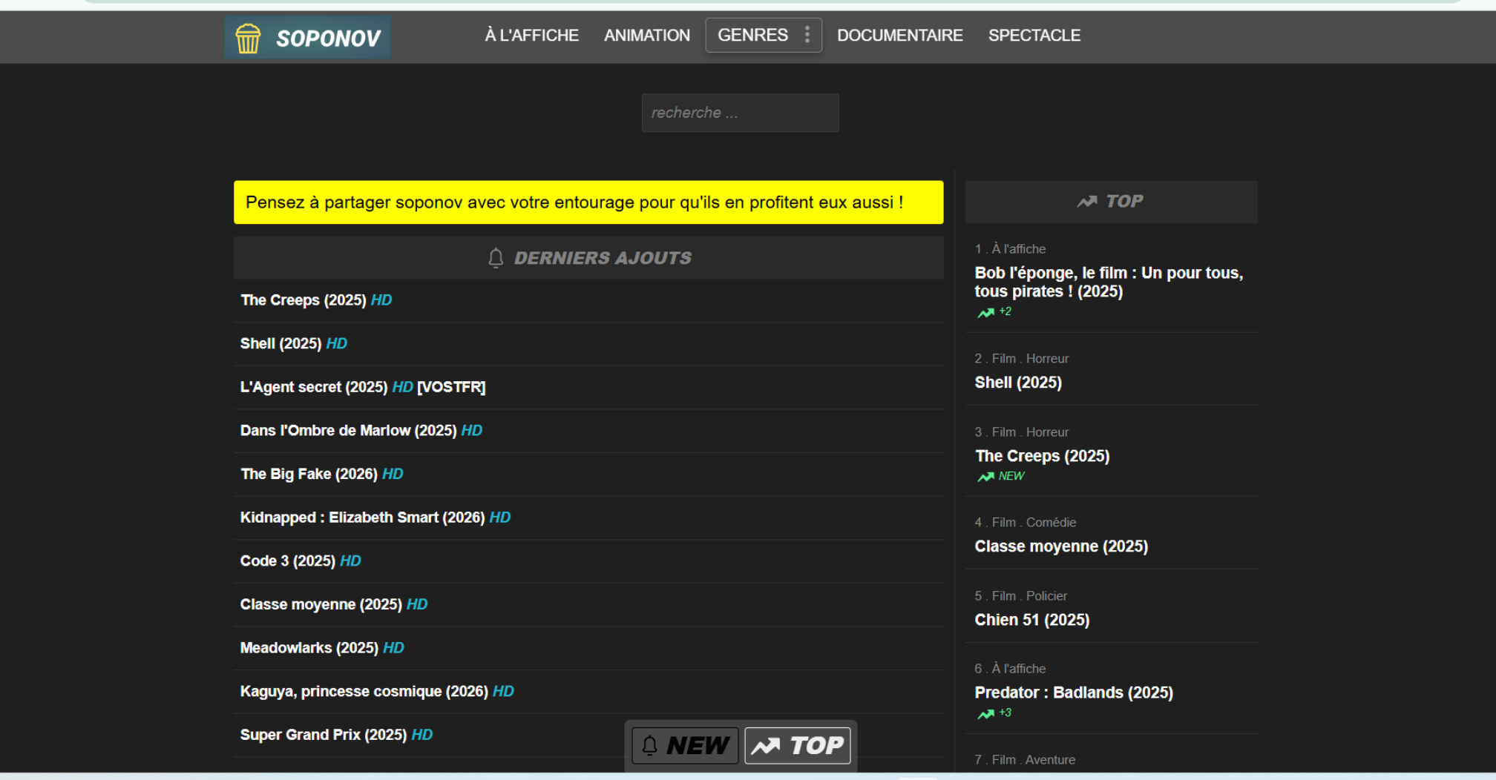
Task: Click the green +3 trend icon under Predator
Action: pos(985,714)
